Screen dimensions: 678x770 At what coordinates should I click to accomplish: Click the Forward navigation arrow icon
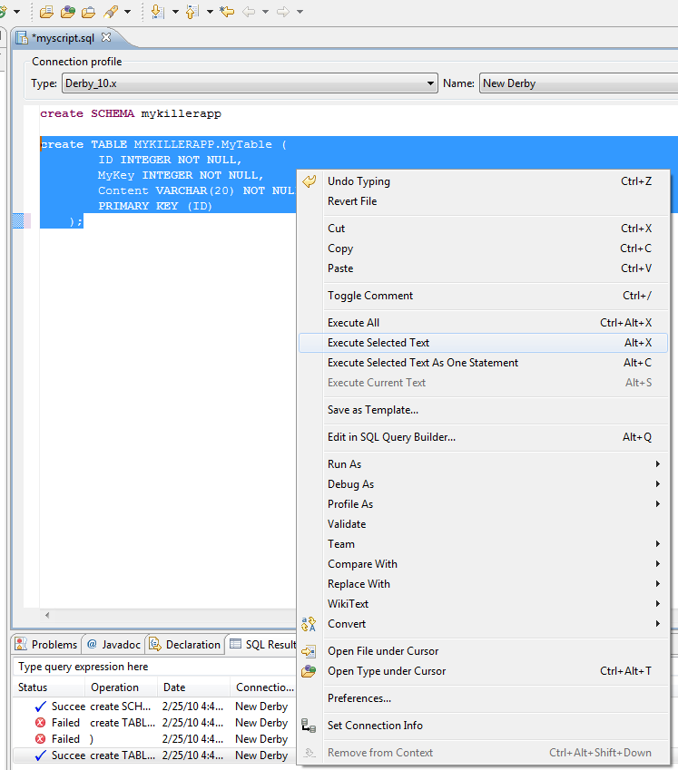pyautogui.click(x=282, y=12)
